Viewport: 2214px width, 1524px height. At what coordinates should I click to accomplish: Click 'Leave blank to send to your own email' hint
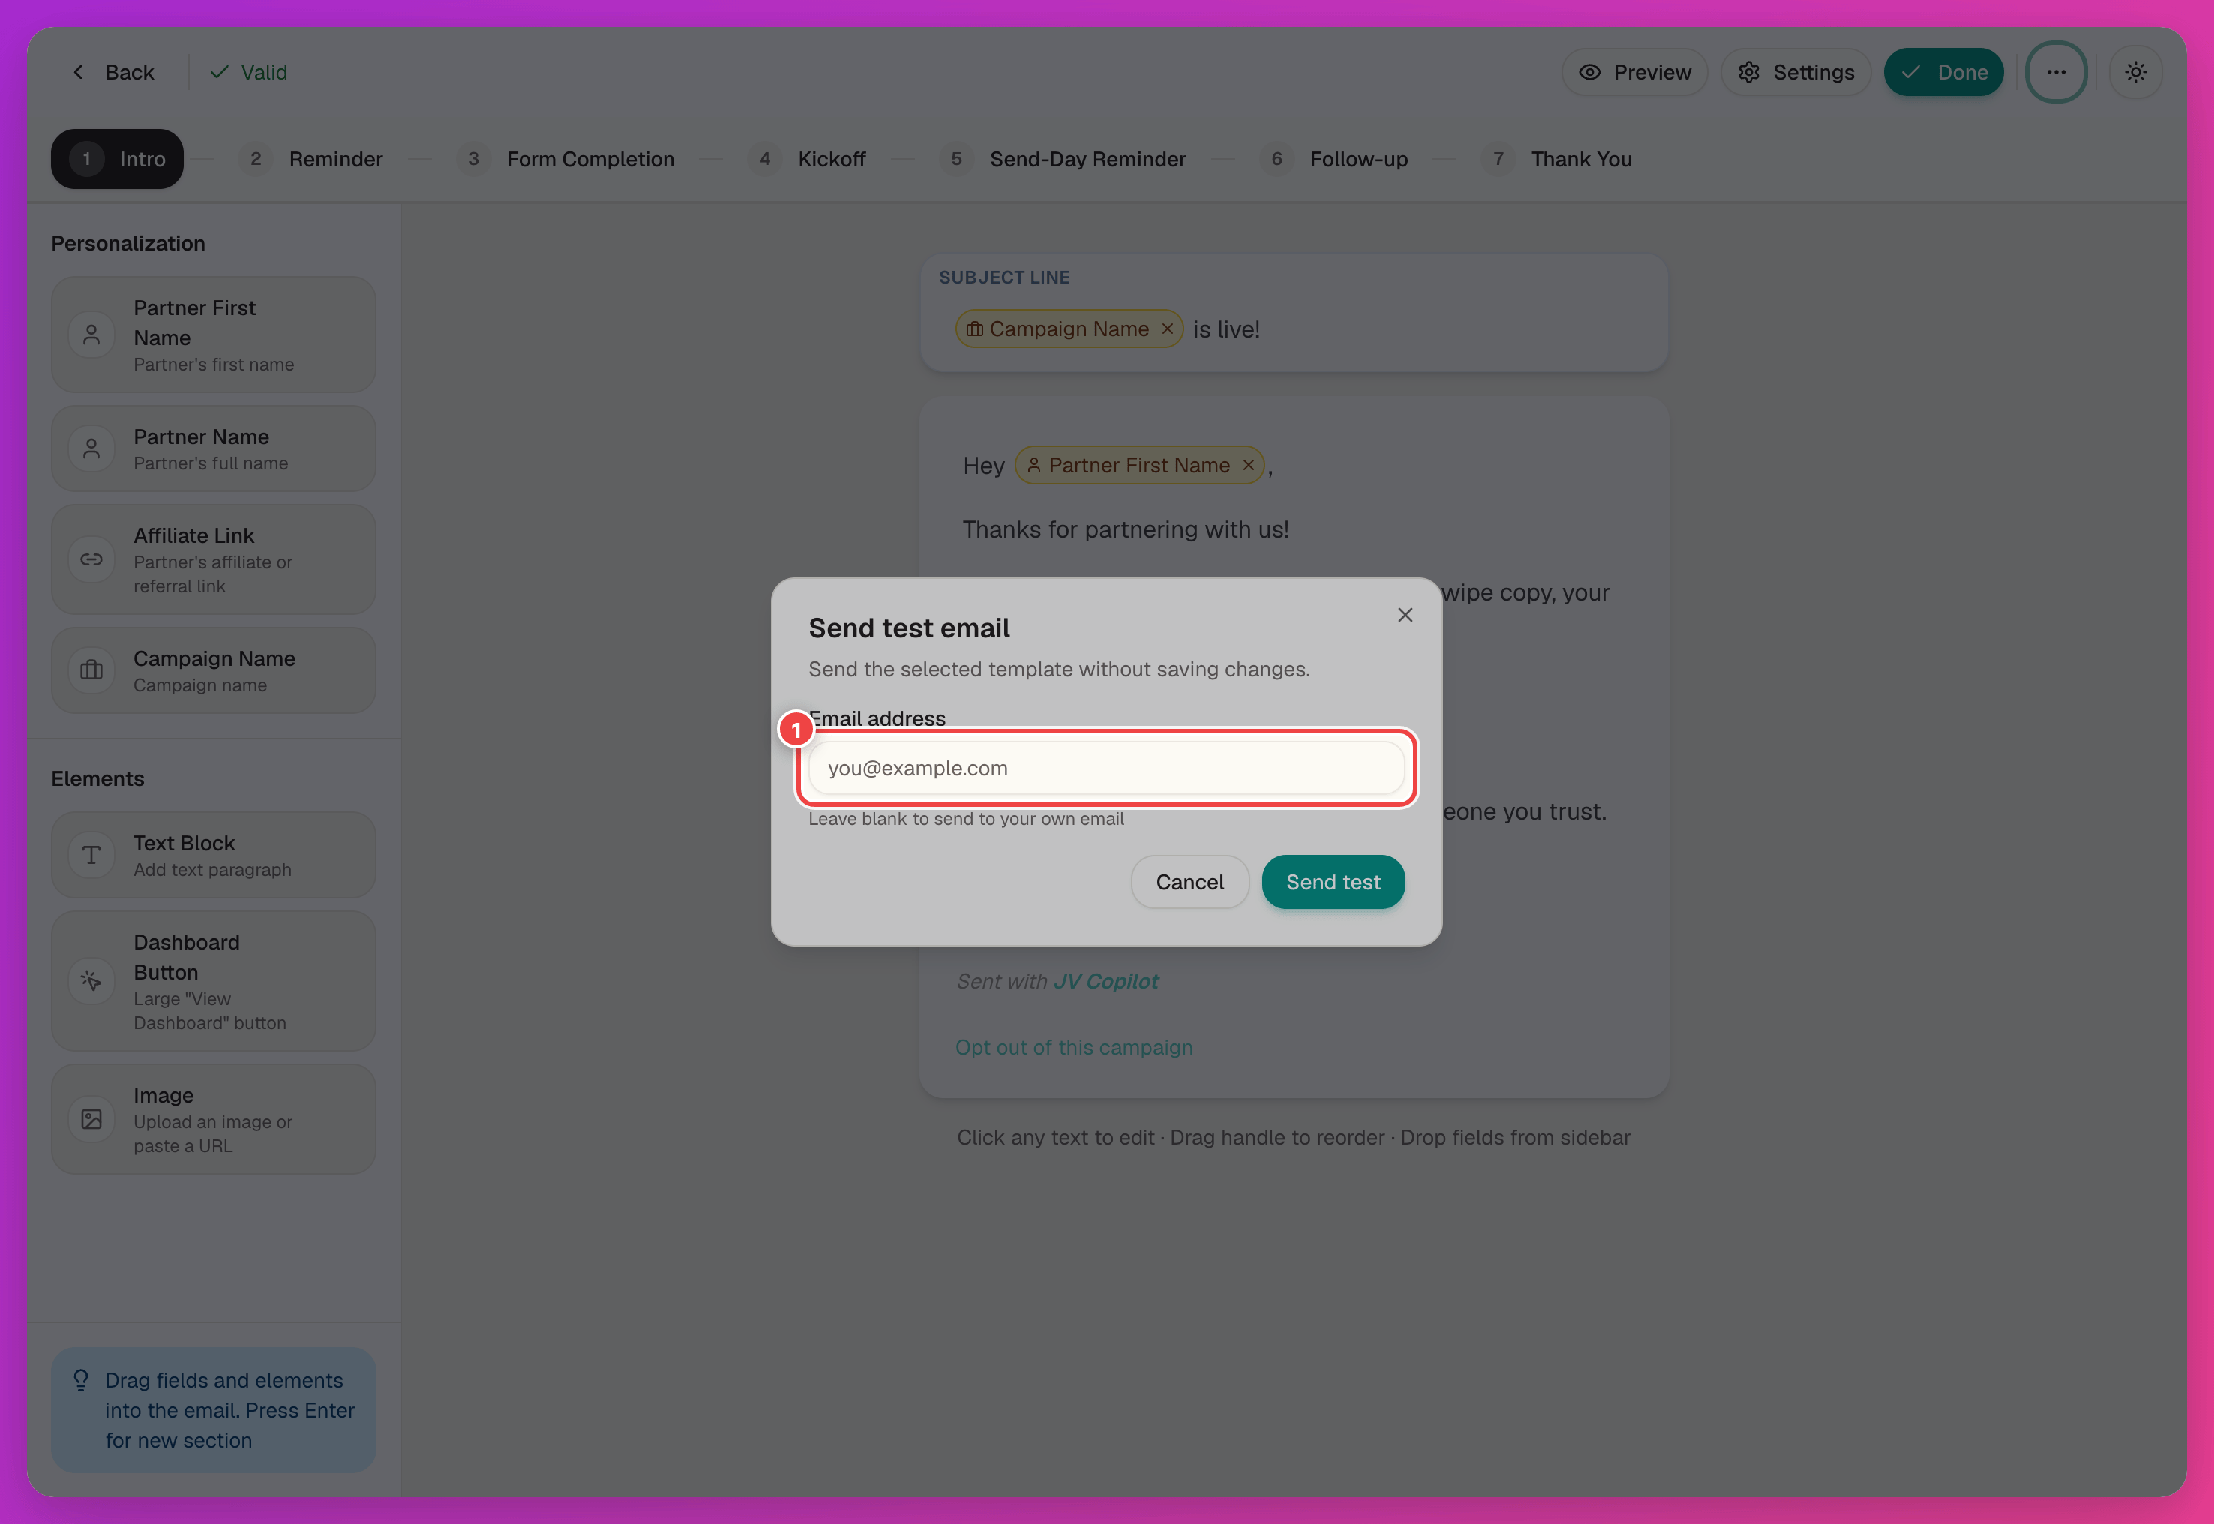[966, 818]
